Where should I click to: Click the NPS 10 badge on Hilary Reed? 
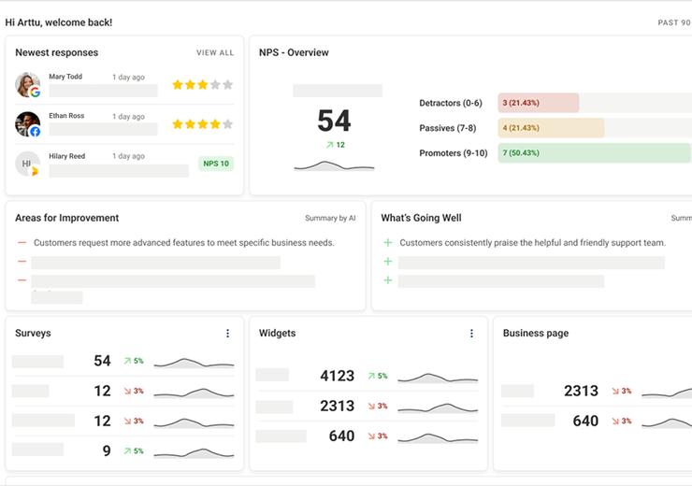pyautogui.click(x=216, y=164)
